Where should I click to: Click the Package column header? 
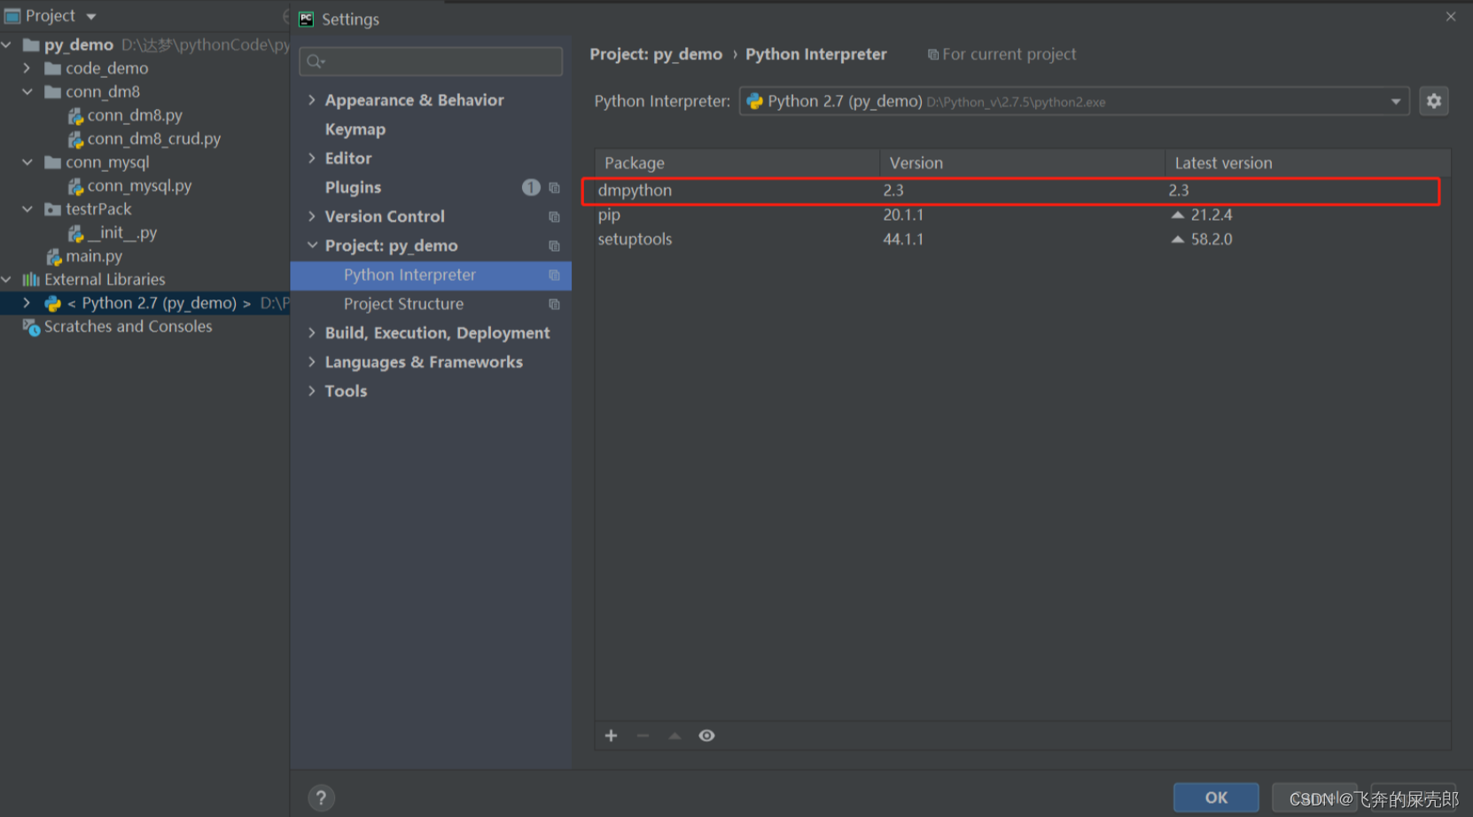(x=737, y=163)
